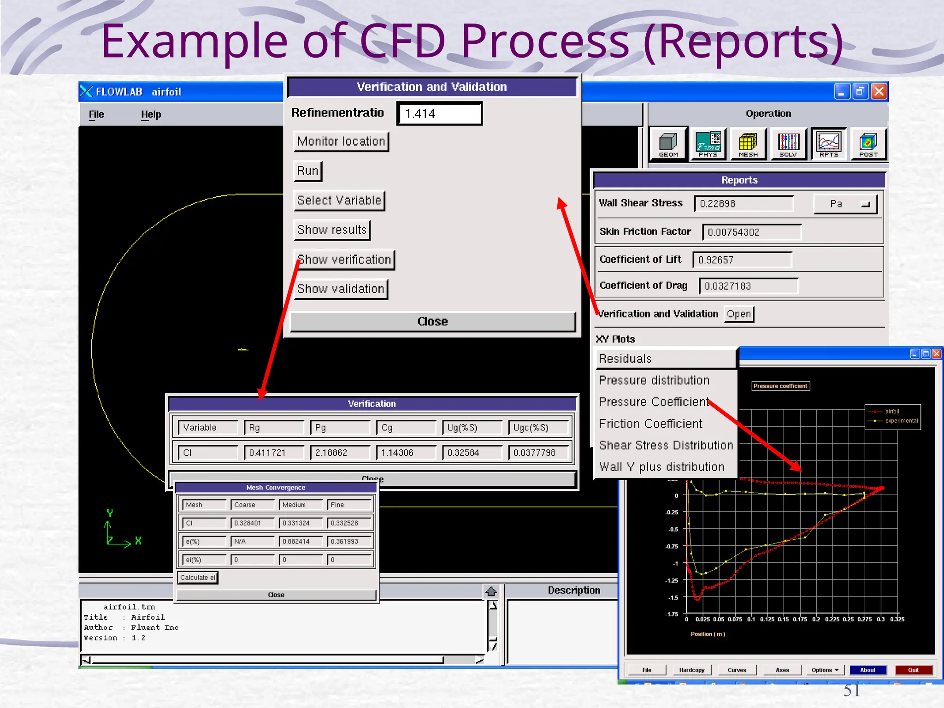Close the FLOWLAB airfoil window
The height and width of the screenshot is (708, 944).
(879, 91)
